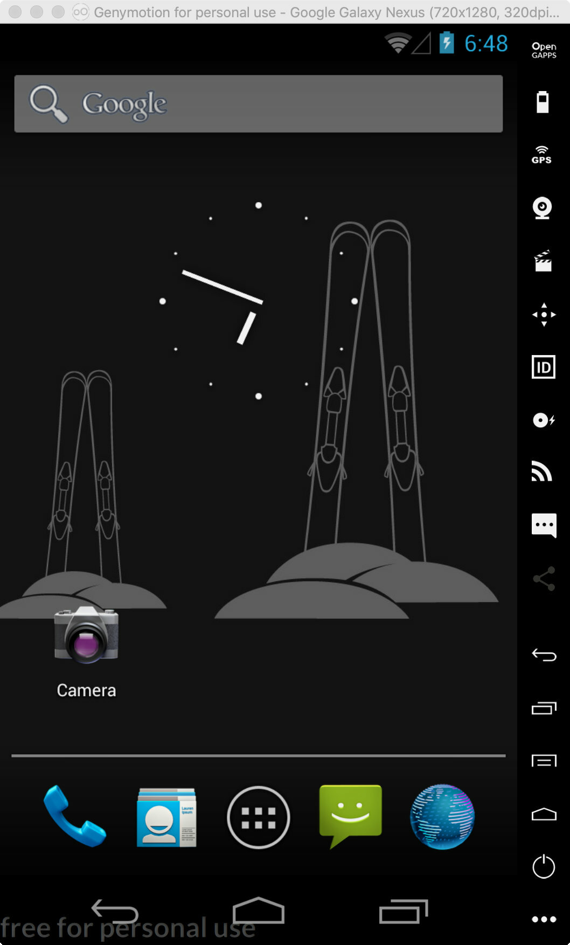This screenshot has width=570, height=945.
Task: Open the webcam camera widget
Action: tap(543, 207)
